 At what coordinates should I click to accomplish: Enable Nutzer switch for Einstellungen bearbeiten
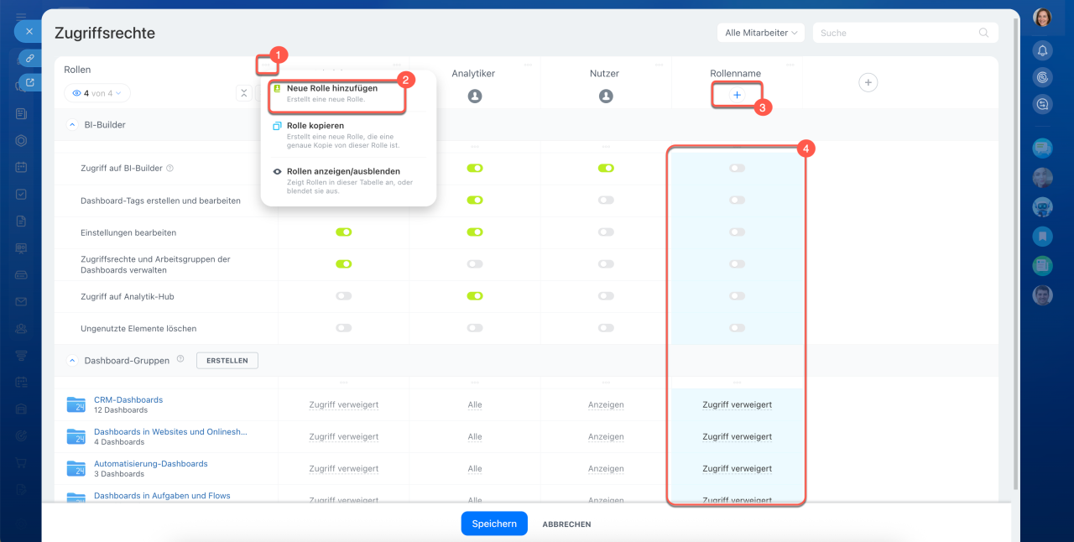pyautogui.click(x=606, y=232)
